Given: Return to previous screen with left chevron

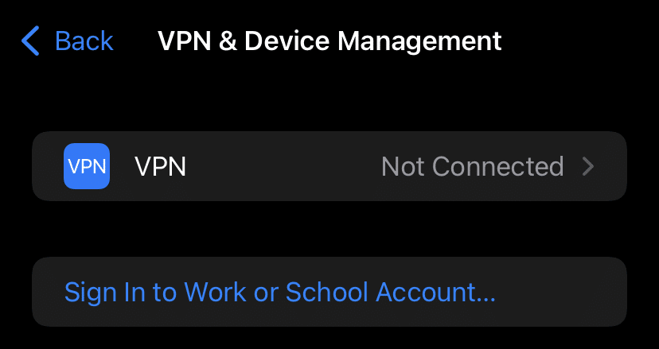Looking at the screenshot, I should [x=30, y=41].
